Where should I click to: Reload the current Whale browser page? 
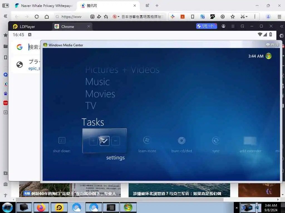click(x=37, y=17)
